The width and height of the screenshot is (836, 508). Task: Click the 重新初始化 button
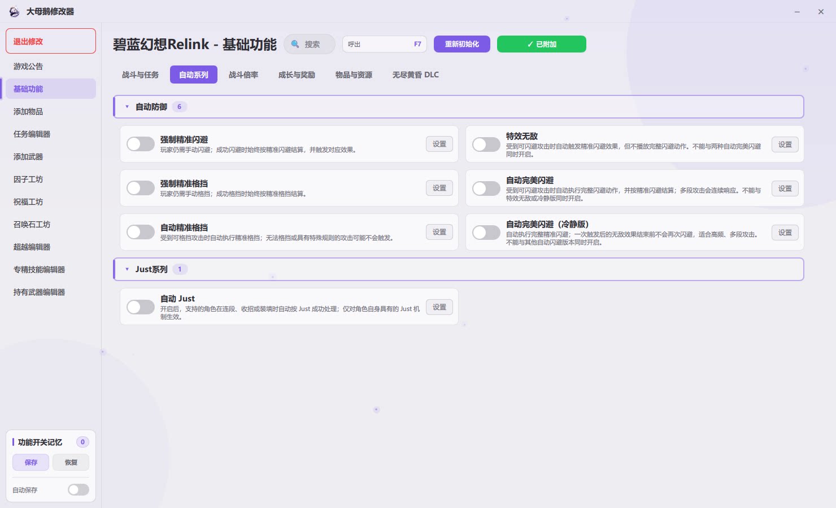point(462,44)
